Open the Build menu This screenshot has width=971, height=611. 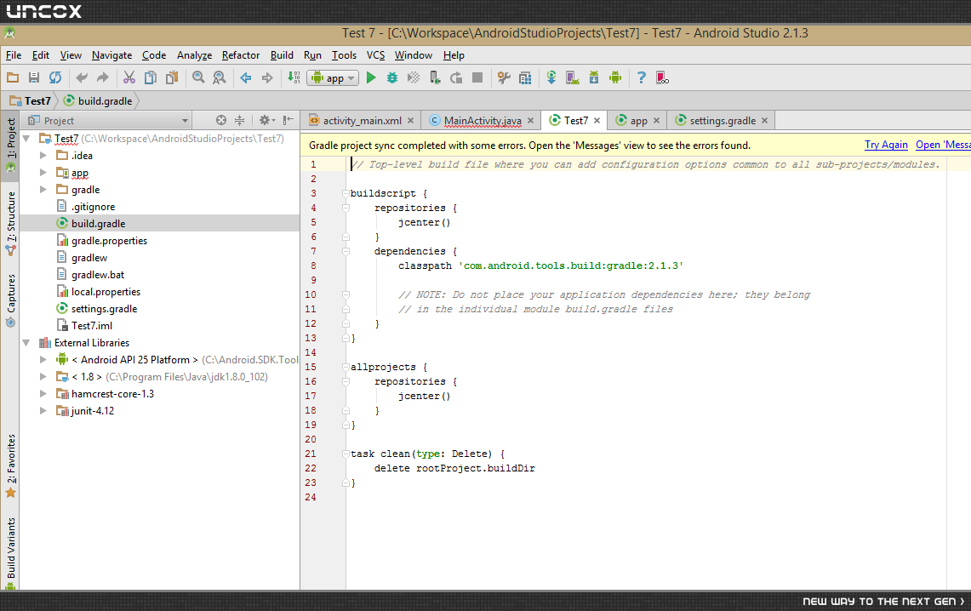(x=282, y=55)
